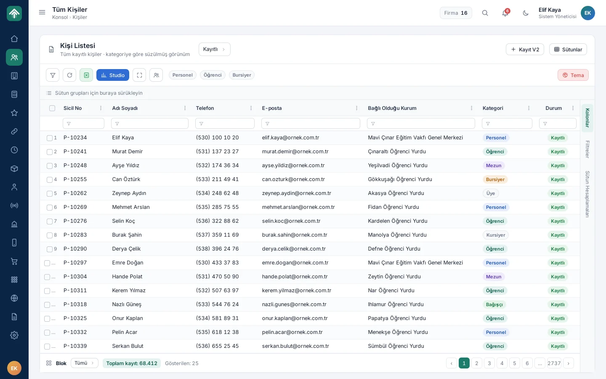Click the sidebar star favorites icon
This screenshot has height=379, width=606.
tap(14, 113)
